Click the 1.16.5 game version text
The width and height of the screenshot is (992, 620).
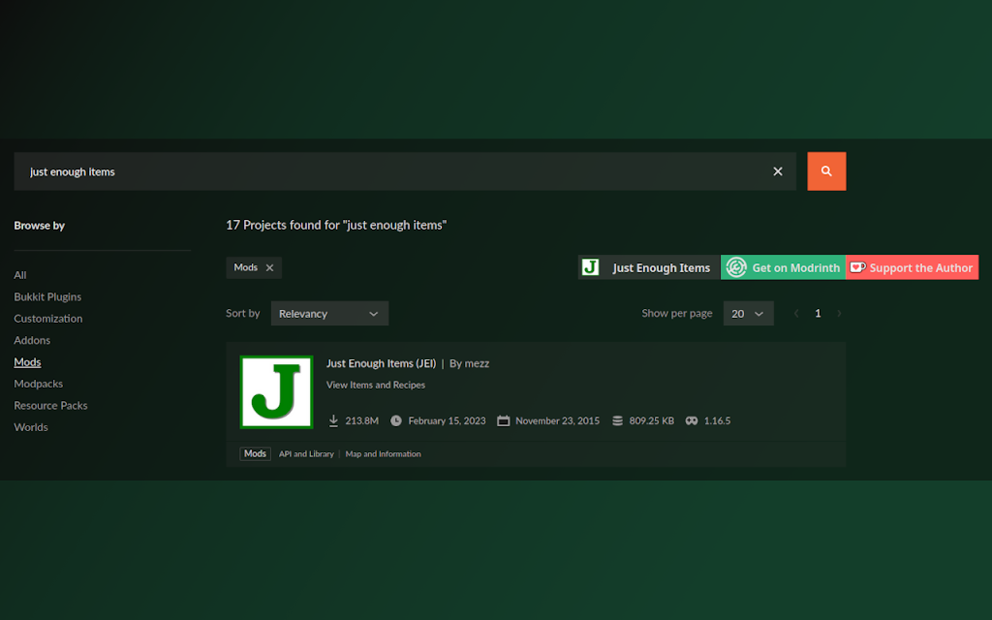[x=718, y=420]
